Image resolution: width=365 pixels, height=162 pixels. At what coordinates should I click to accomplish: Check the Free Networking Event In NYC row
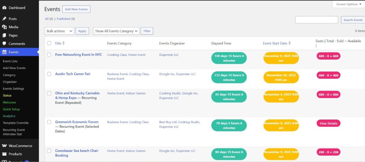(49, 55)
